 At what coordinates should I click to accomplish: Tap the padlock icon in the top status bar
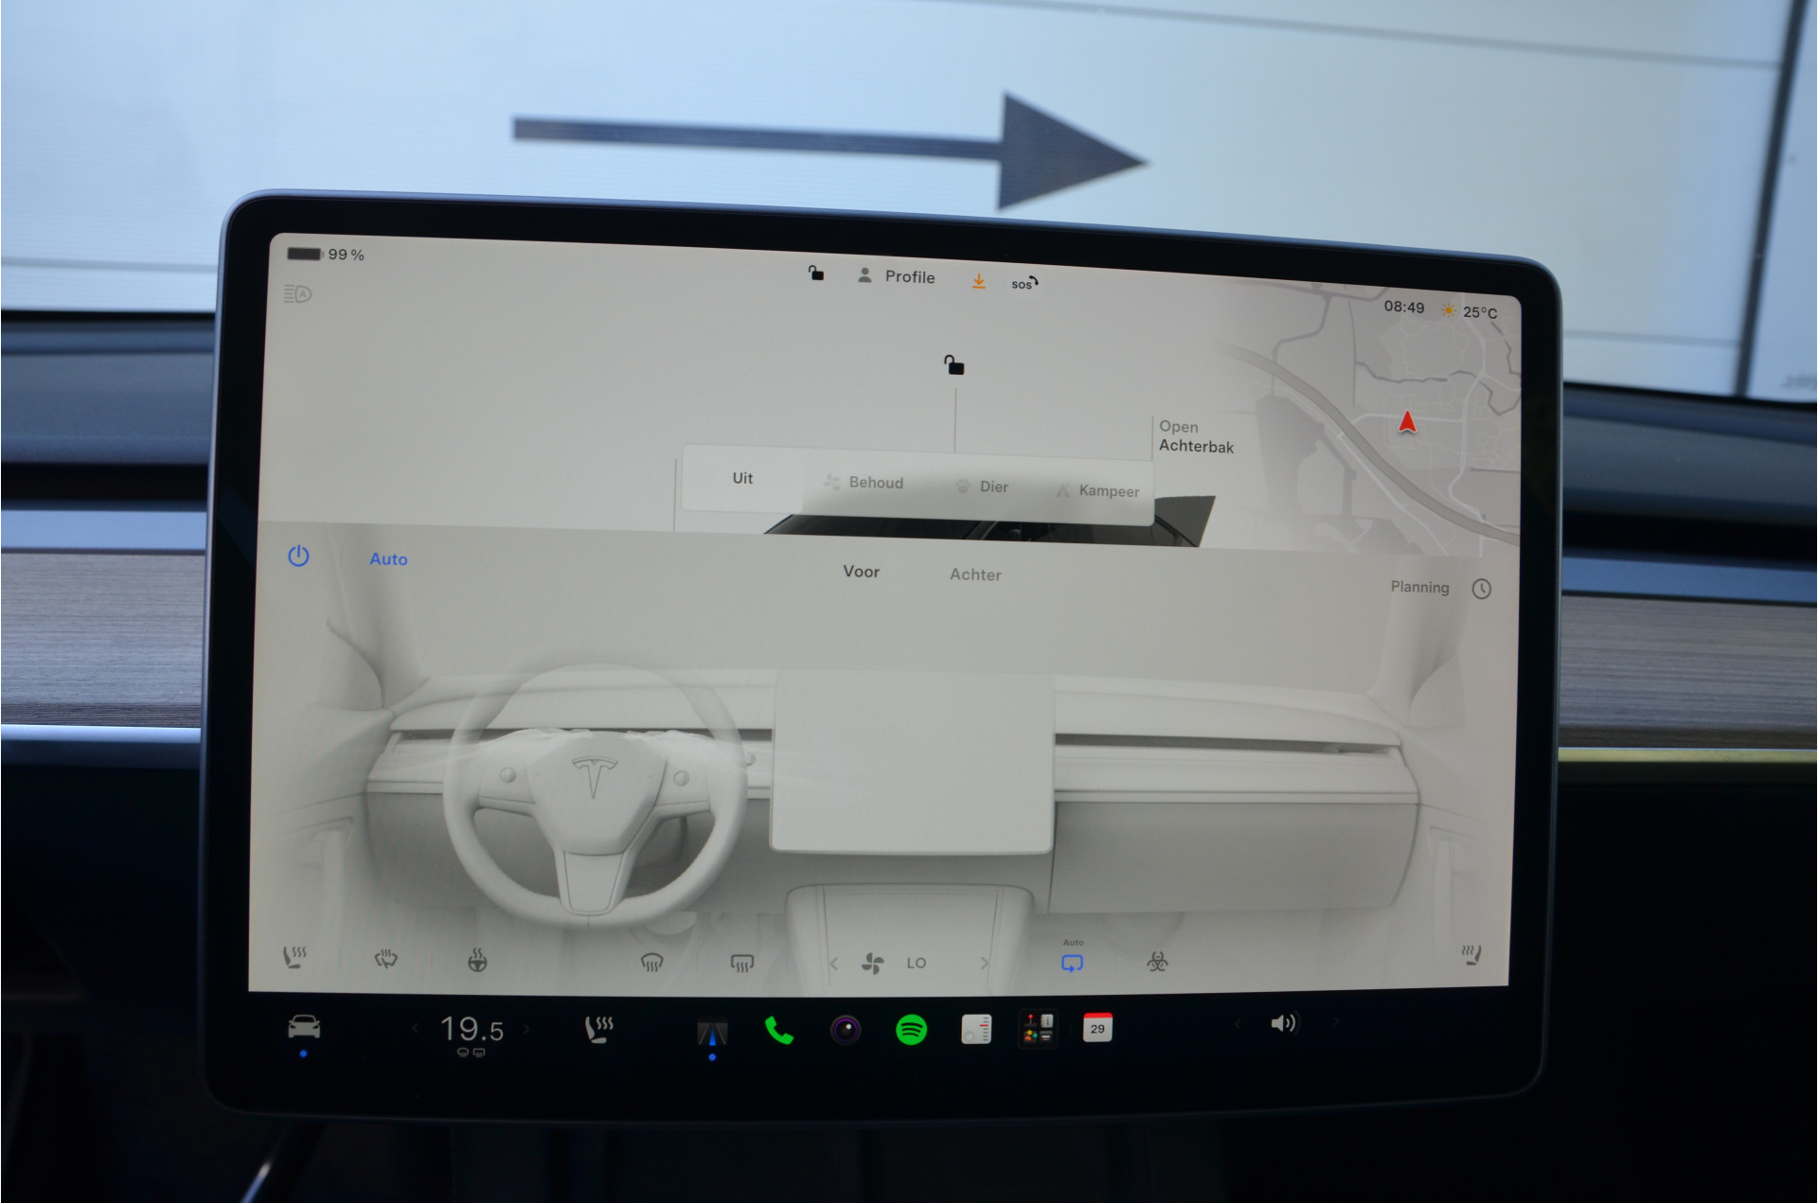click(816, 274)
